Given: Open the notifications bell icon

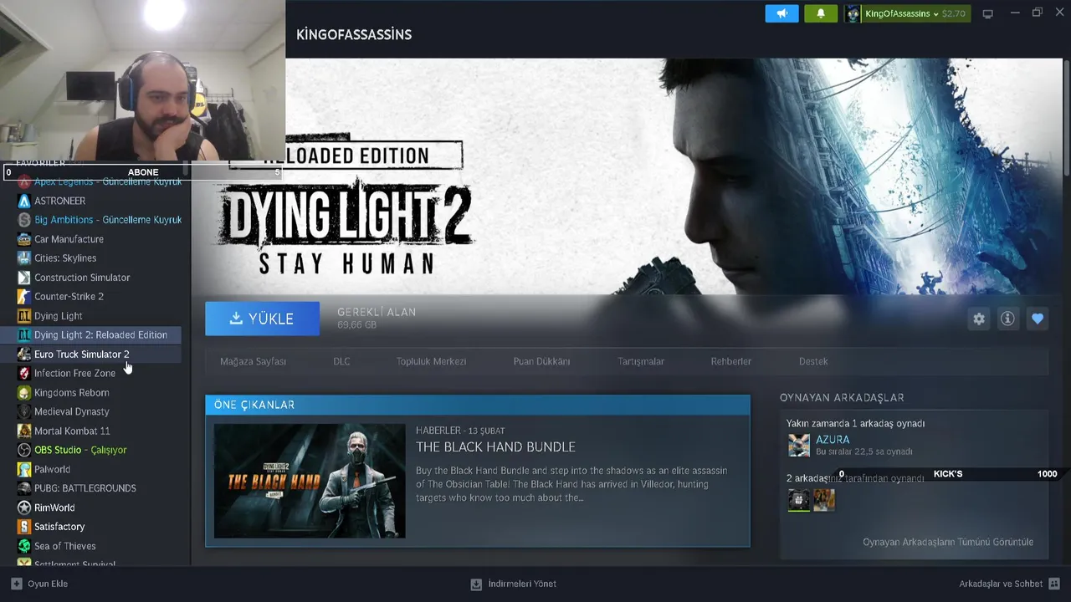Looking at the screenshot, I should 821,13.
